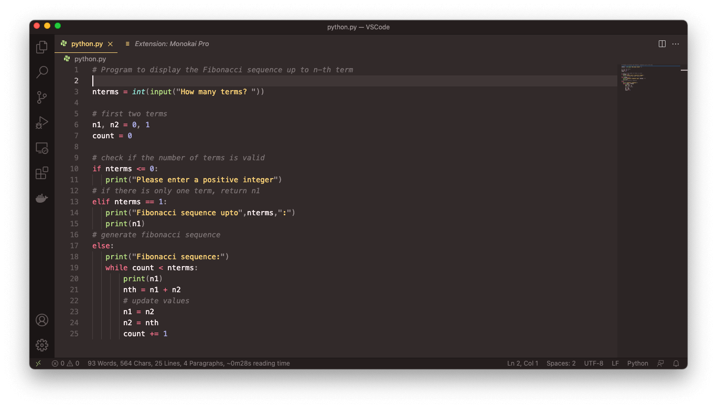Viewport: 717px width, 408px height.
Task: Click the errors and warnings counter
Action: click(x=65, y=363)
